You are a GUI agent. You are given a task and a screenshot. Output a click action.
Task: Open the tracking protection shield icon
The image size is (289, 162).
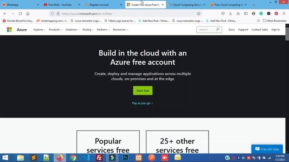[52, 13]
